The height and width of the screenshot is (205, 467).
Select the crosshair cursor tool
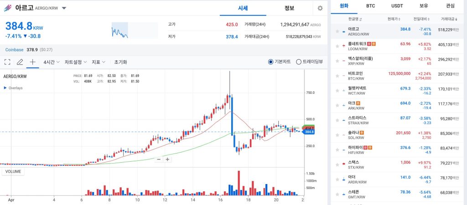pyautogui.click(x=33, y=62)
